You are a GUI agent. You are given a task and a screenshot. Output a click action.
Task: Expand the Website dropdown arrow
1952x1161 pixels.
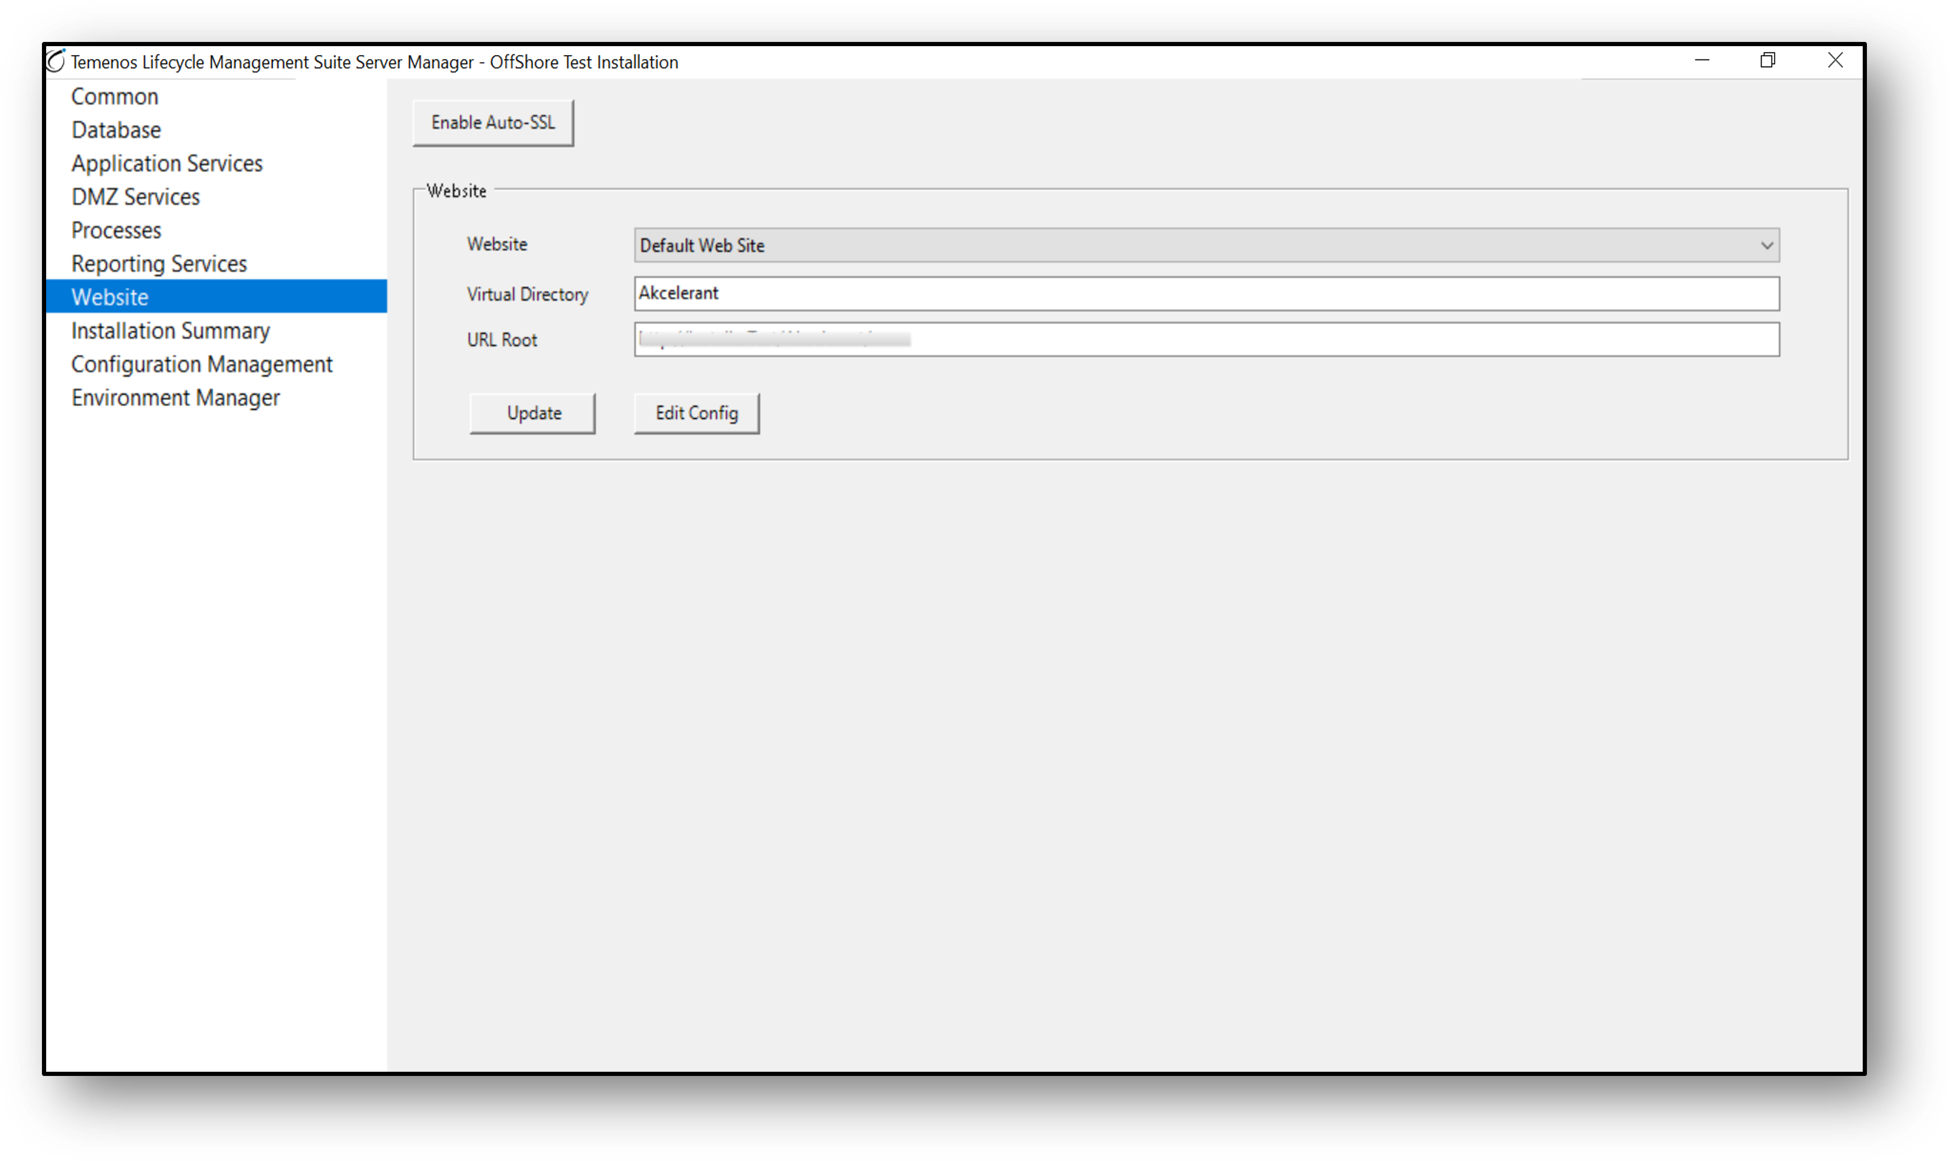click(1766, 245)
